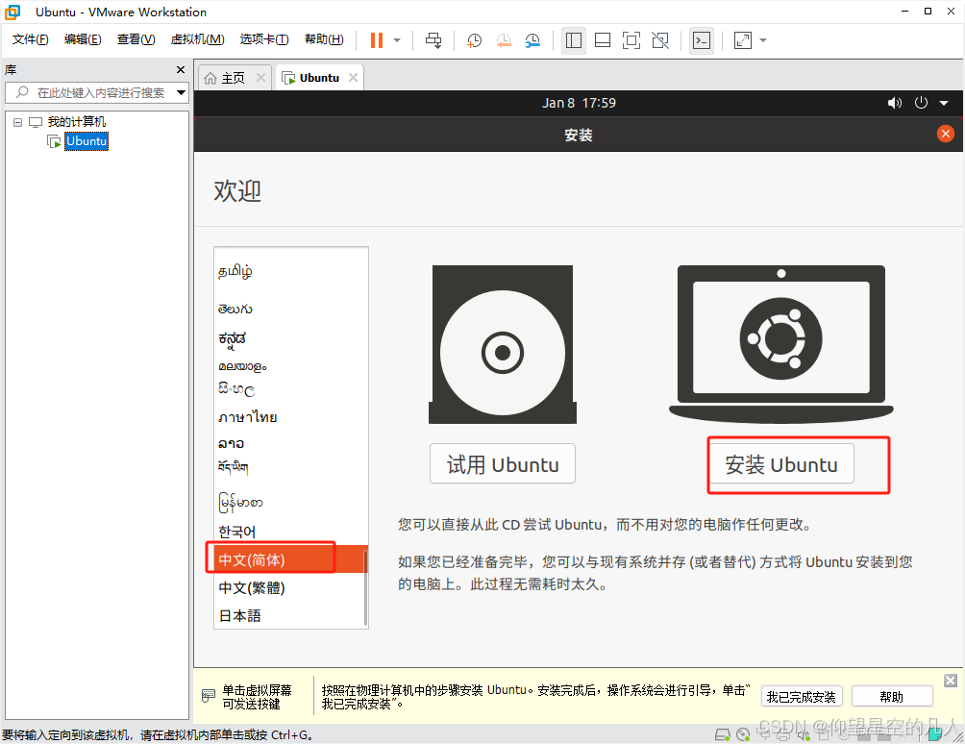Close the Ubuntu tab
The width and height of the screenshot is (965, 744).
tap(354, 78)
